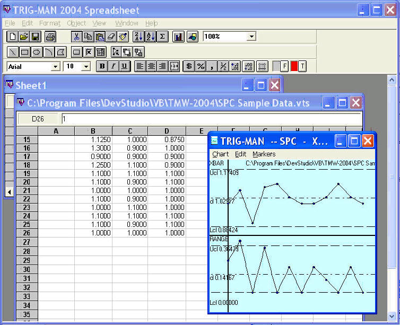Open the Format menu
The image size is (400, 325).
50,23
